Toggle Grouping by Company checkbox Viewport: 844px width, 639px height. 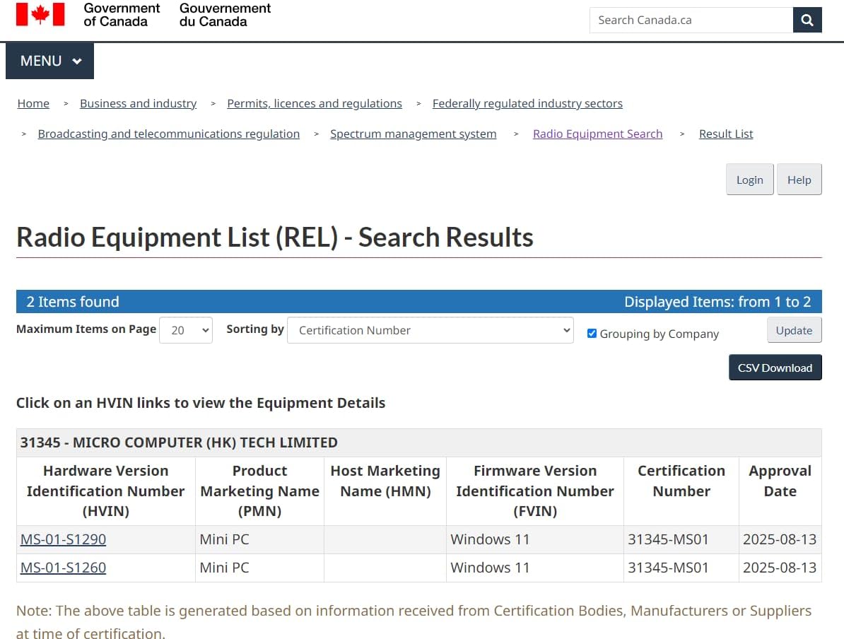(x=592, y=334)
